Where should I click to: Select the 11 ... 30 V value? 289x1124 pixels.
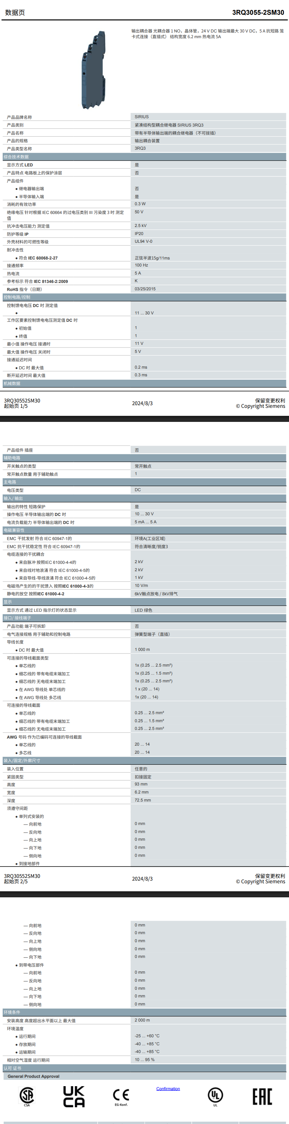(x=144, y=313)
